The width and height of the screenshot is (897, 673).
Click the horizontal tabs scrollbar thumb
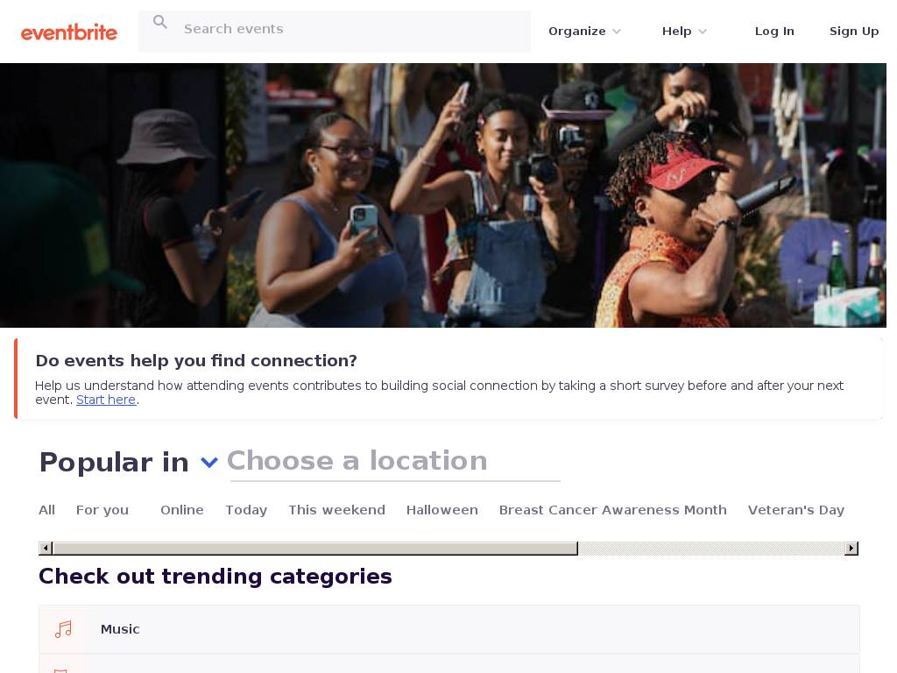[x=315, y=549]
